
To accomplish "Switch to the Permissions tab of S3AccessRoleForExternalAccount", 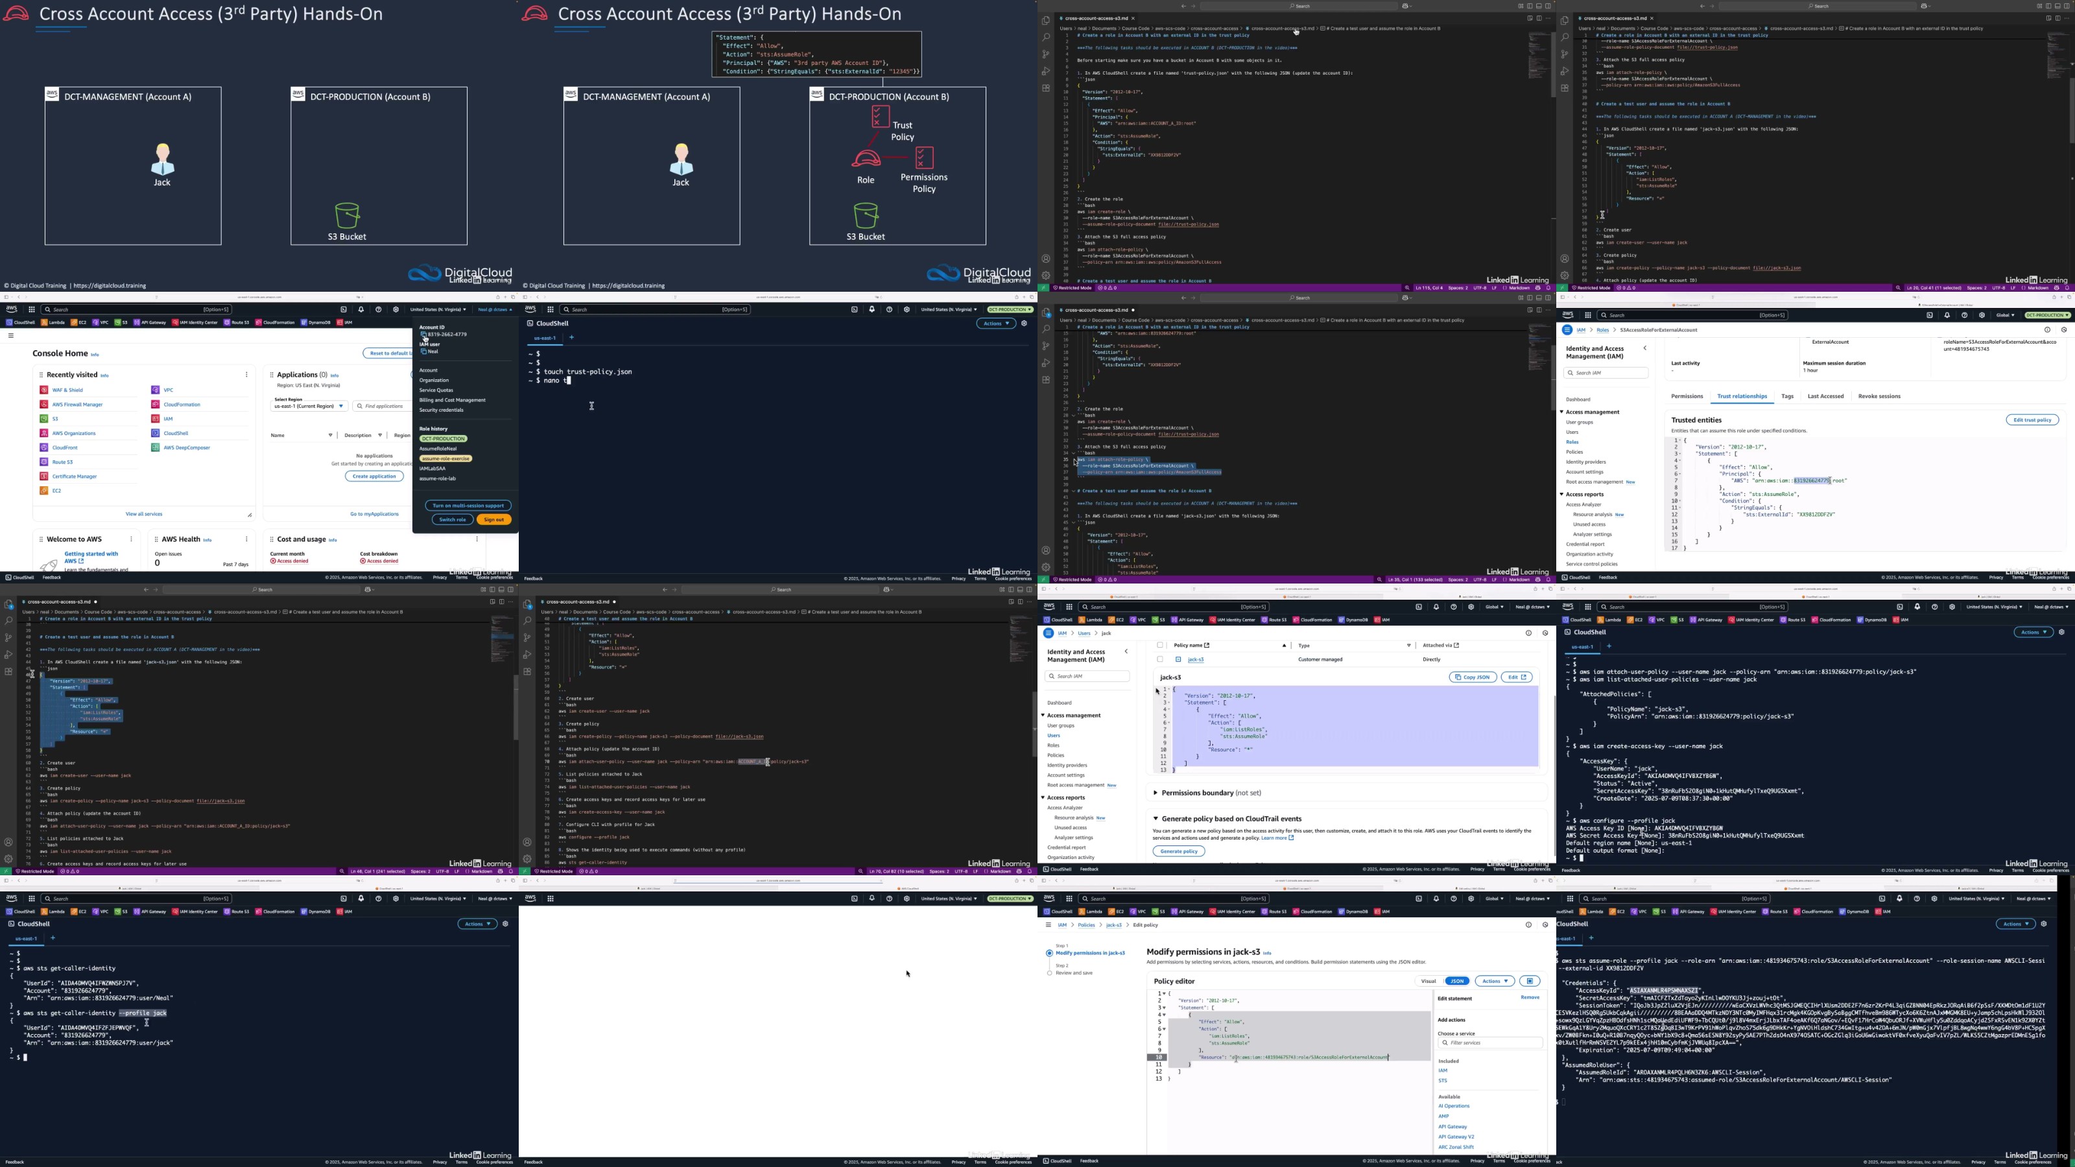I will (1687, 396).
